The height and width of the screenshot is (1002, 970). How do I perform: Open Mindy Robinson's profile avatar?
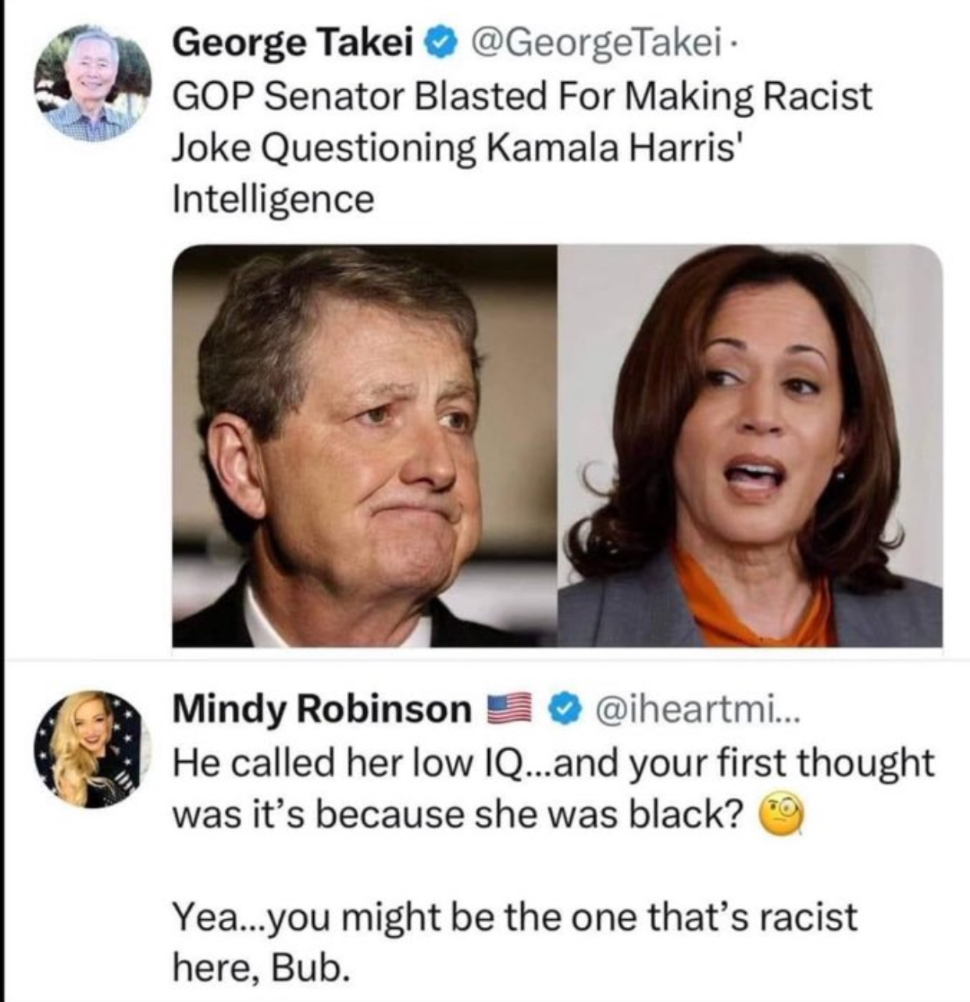(92, 748)
